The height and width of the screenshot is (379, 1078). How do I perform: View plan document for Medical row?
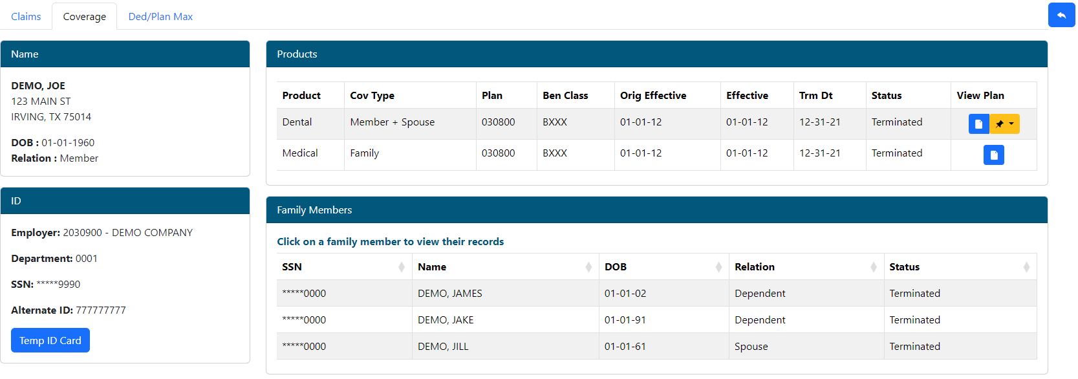click(994, 155)
